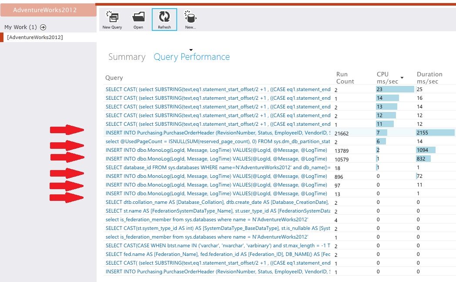Click the CPU bar showing 23
The image size is (456, 282).
pyautogui.click(x=395, y=89)
